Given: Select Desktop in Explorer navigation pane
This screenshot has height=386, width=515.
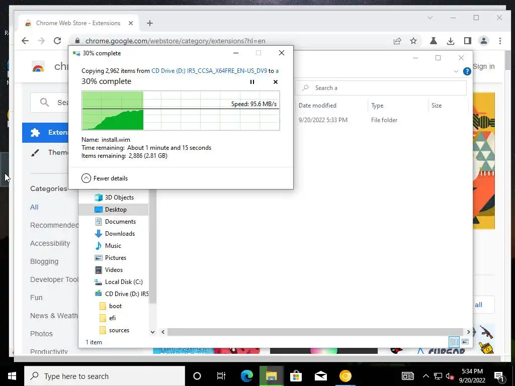Looking at the screenshot, I should pyautogui.click(x=114, y=210).
